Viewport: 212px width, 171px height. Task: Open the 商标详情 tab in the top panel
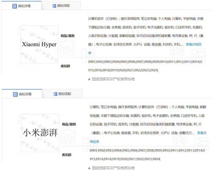click(21, 5)
